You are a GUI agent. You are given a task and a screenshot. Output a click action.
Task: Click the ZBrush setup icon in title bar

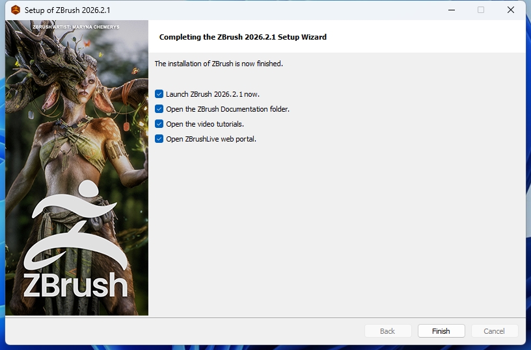click(x=16, y=10)
